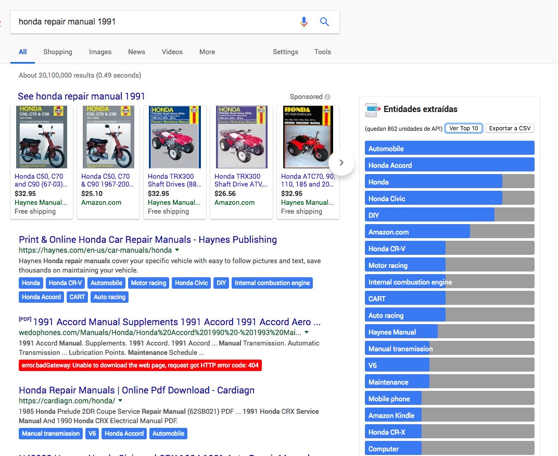Click the Sponsored info icon

point(327,97)
